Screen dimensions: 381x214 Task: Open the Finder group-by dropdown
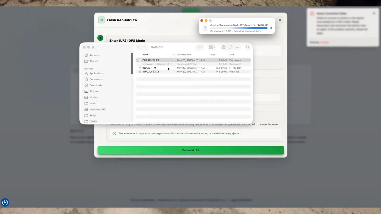coord(212,47)
